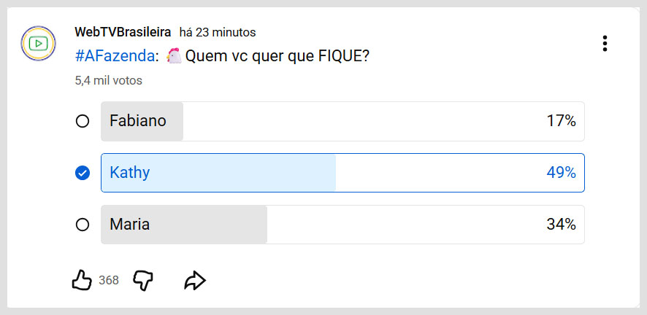This screenshot has width=647, height=315.
Task: Click the Maria poll option bar
Action: tap(342, 225)
